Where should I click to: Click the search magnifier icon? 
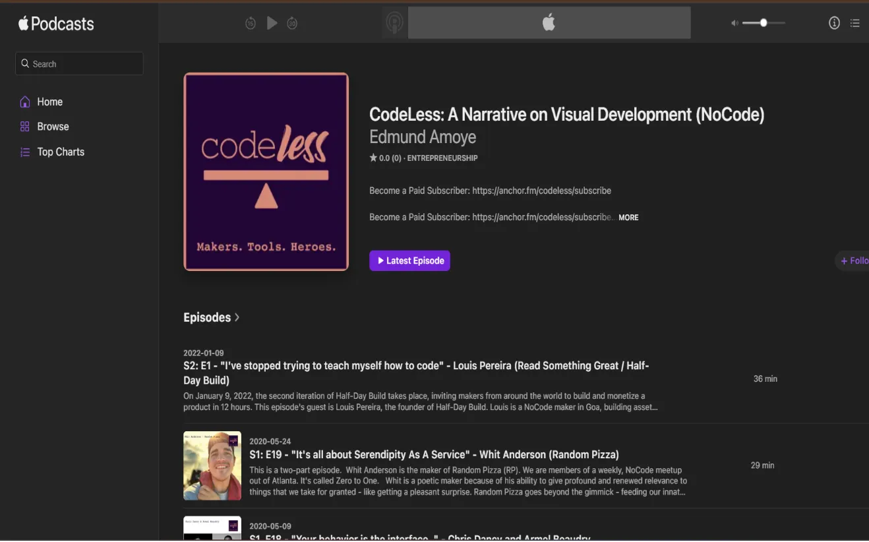click(x=26, y=64)
